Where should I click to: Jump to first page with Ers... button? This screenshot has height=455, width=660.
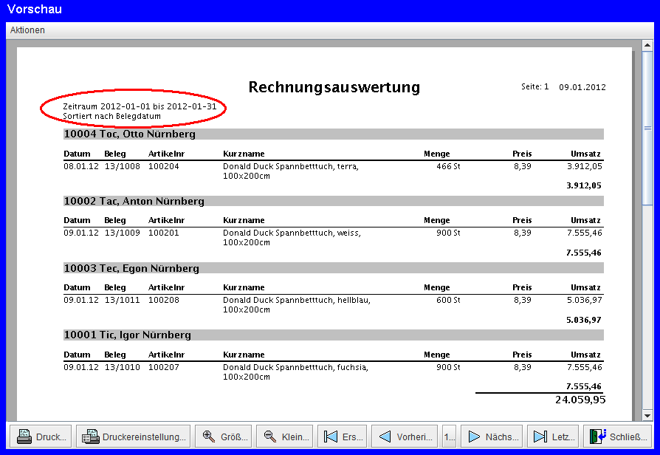point(343,437)
